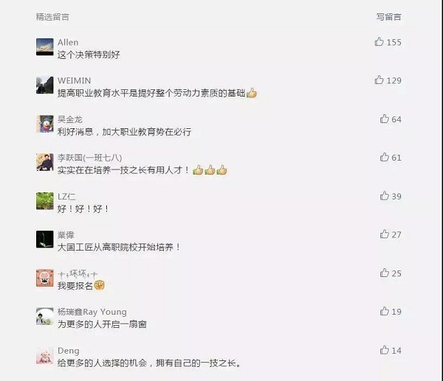Like 業偉's comment with 27 likes
This screenshot has width=443, height=381.
(384, 234)
